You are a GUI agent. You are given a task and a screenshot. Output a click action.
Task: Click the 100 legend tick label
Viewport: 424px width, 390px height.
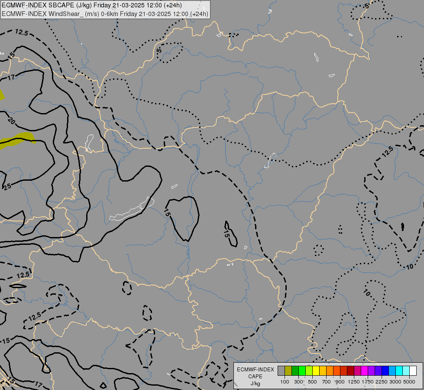(285, 382)
